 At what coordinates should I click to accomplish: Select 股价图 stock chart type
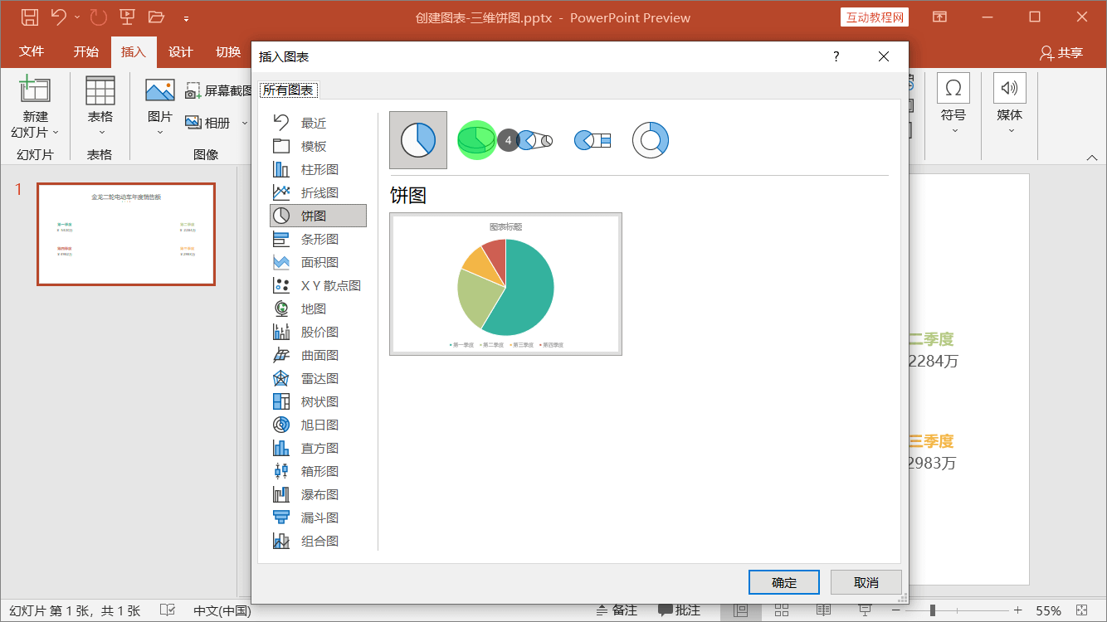(318, 332)
